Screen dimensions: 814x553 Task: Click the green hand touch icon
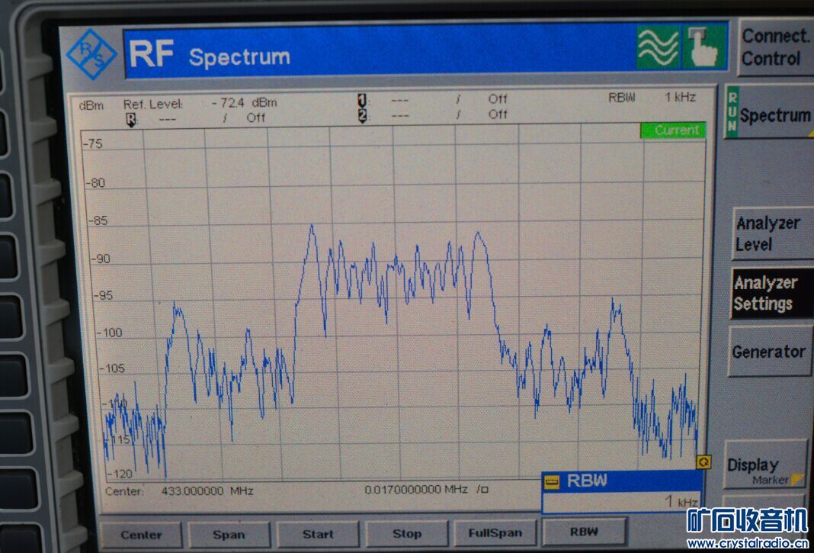click(704, 47)
